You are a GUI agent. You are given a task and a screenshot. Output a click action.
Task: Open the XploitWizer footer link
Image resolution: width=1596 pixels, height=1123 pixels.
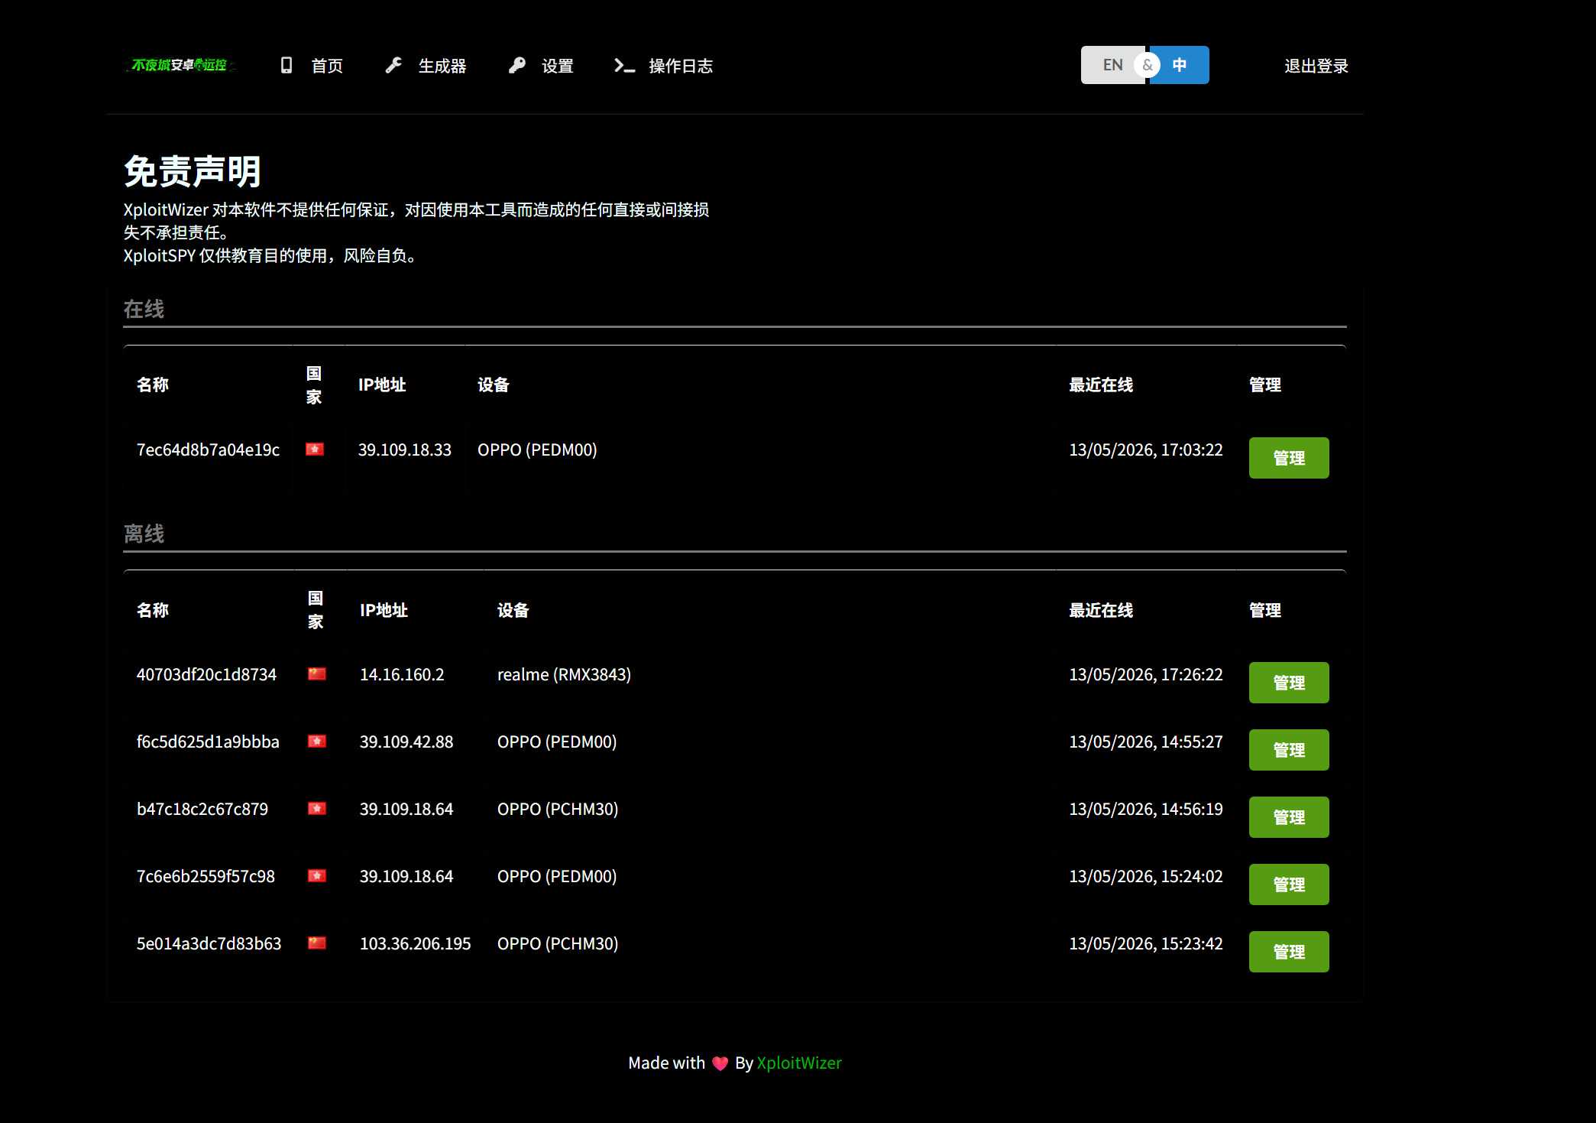799,1063
